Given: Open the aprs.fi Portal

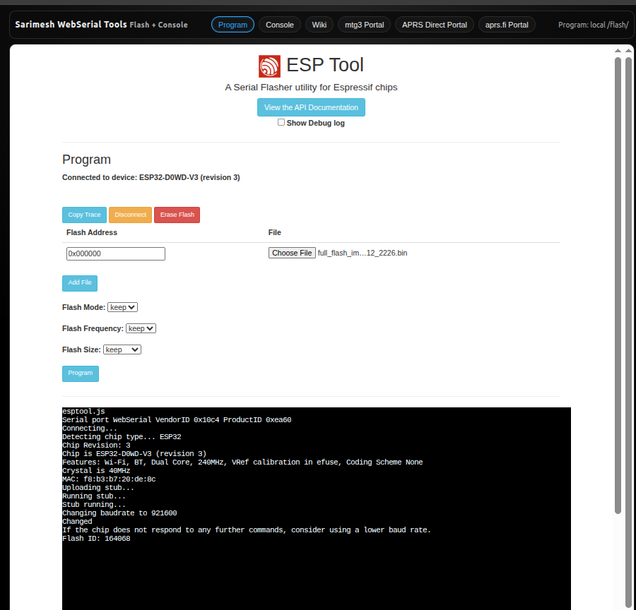Looking at the screenshot, I should click(x=507, y=25).
